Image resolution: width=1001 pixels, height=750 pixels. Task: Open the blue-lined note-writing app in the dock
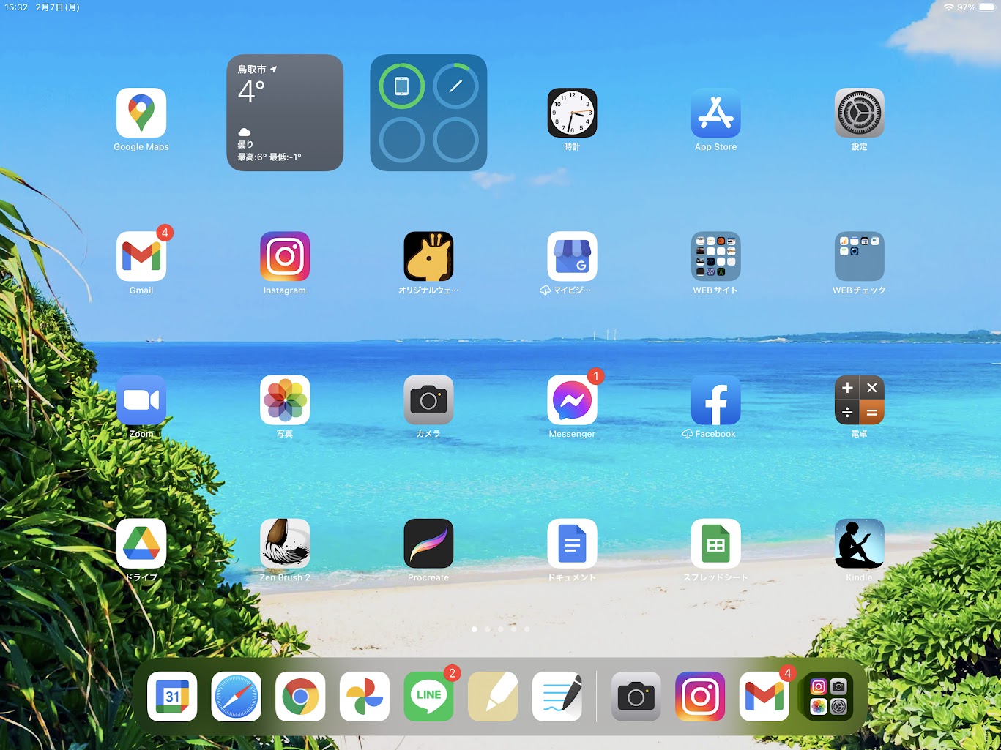coord(557,697)
